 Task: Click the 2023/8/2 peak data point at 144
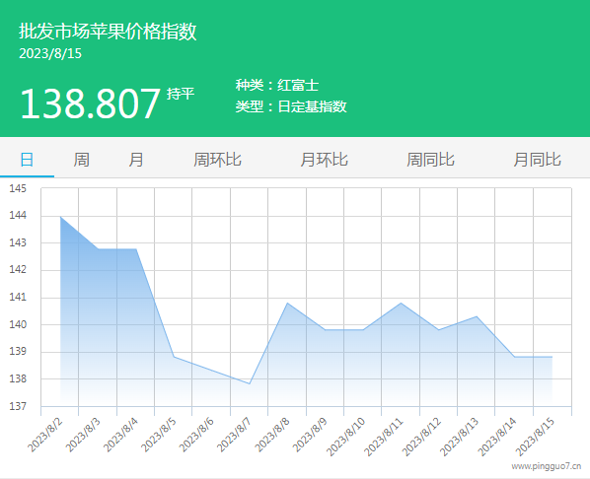coord(60,217)
